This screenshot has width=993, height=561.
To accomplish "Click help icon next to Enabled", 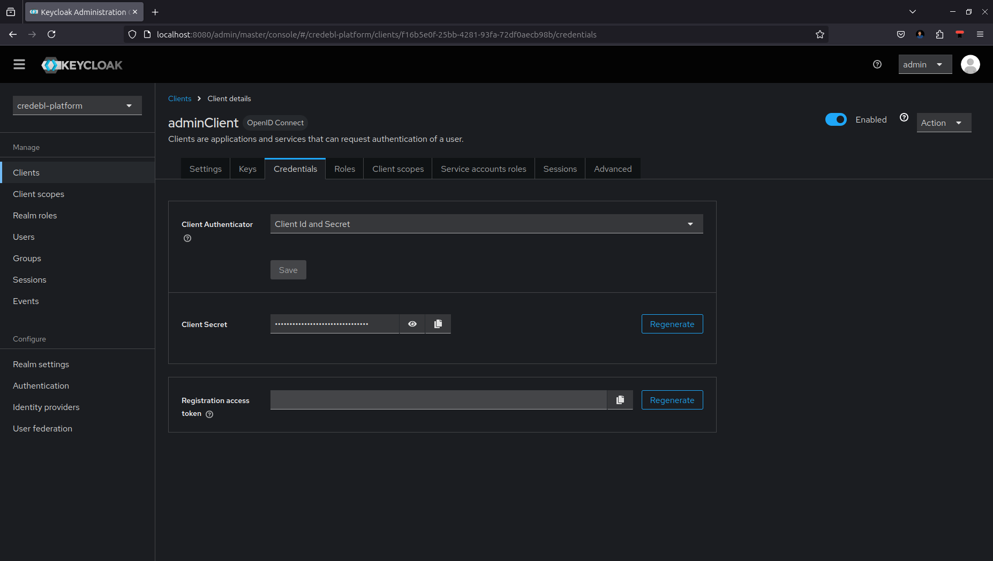I will [x=904, y=118].
